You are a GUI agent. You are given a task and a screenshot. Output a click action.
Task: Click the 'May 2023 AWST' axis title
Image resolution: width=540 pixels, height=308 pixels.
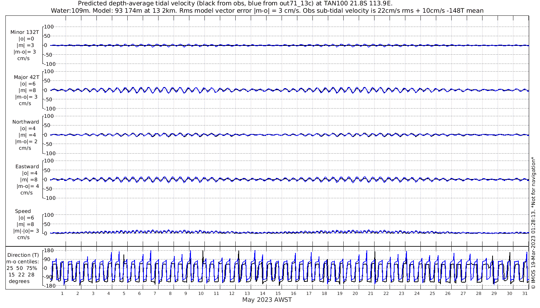click(x=267, y=300)
